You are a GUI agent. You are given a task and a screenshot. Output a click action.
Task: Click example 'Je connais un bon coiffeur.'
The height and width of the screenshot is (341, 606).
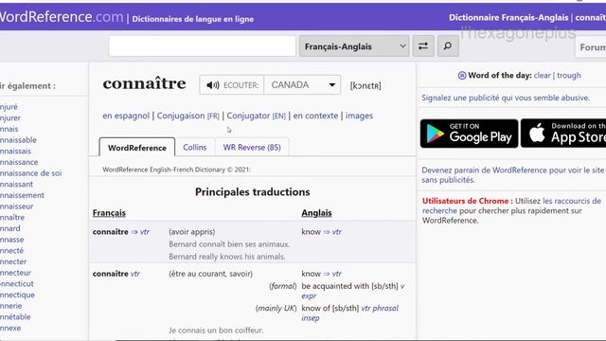pyautogui.click(x=216, y=331)
